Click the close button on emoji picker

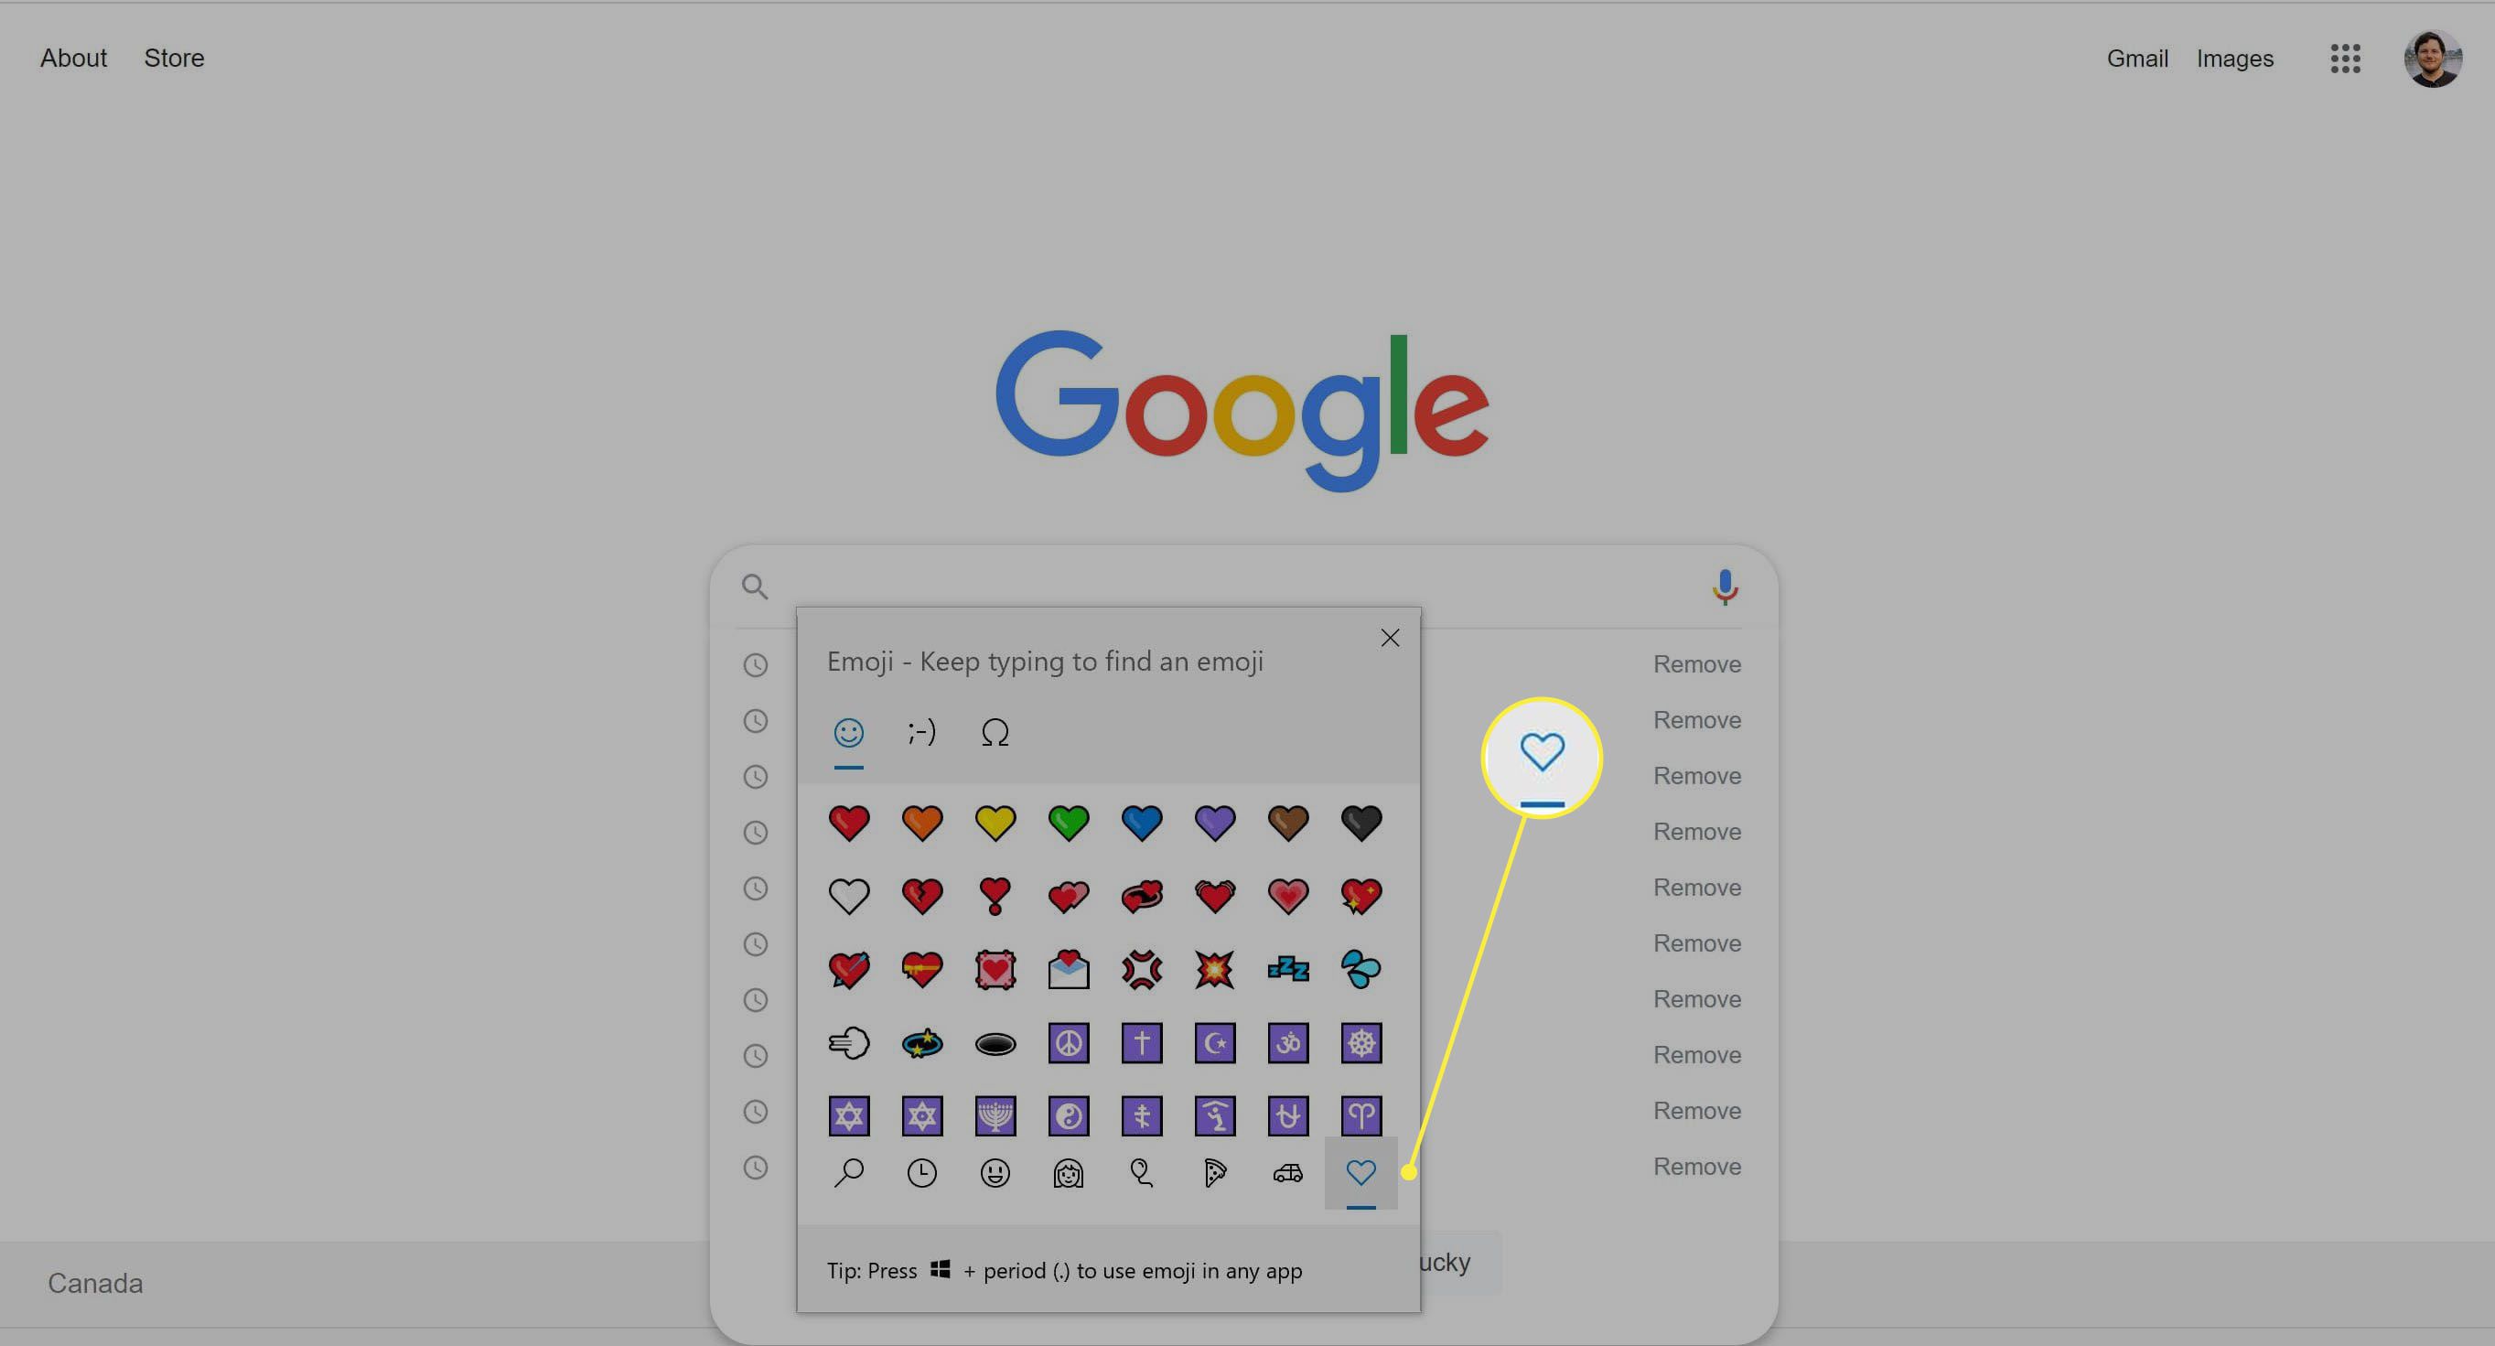coord(1390,638)
